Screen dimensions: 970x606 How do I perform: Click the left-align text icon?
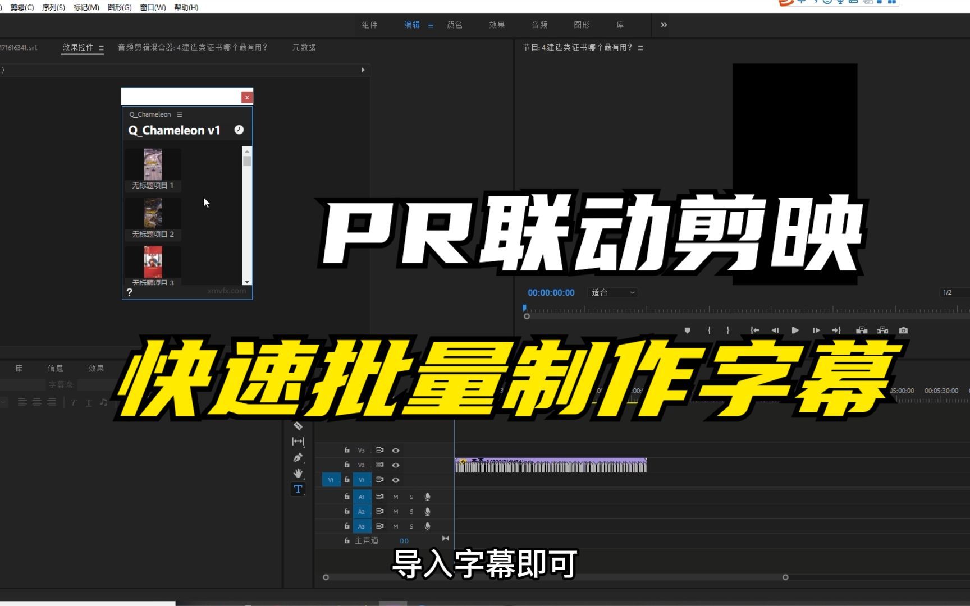22,402
